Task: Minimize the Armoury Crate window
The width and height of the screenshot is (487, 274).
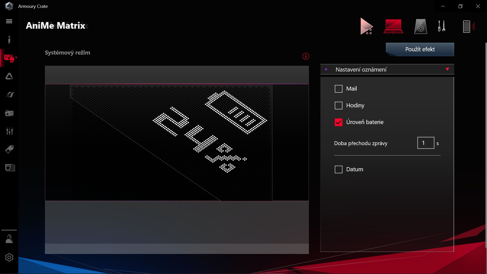Action: click(443, 6)
